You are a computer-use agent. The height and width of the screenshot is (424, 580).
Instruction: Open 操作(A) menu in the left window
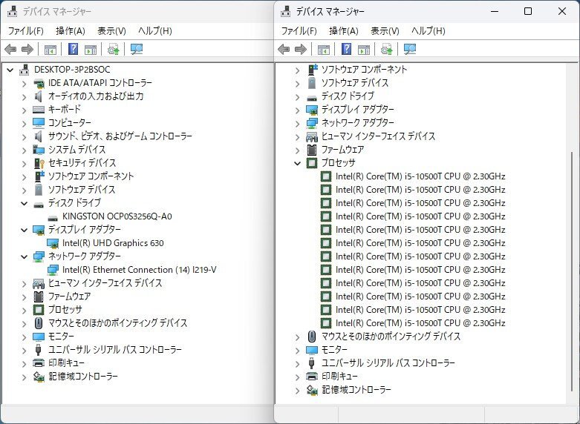tap(70, 31)
